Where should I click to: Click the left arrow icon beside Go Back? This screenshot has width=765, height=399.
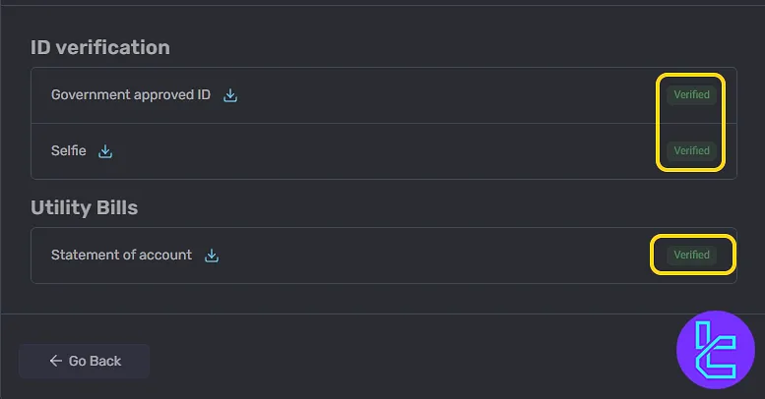(55, 361)
